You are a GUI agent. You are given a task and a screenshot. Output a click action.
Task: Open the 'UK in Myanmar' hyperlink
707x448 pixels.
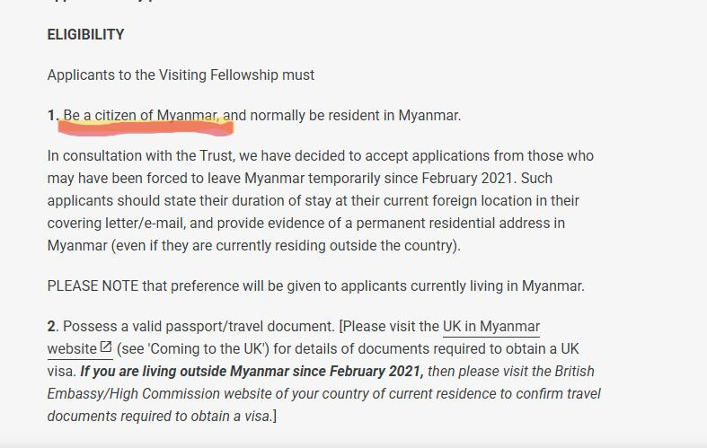(x=491, y=326)
